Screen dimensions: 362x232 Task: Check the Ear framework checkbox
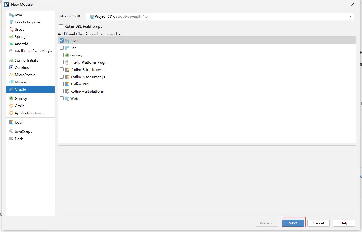coord(62,48)
